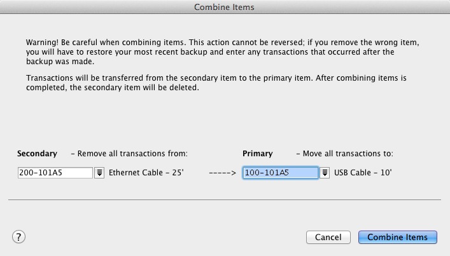Cancel the combine items dialog

328,237
